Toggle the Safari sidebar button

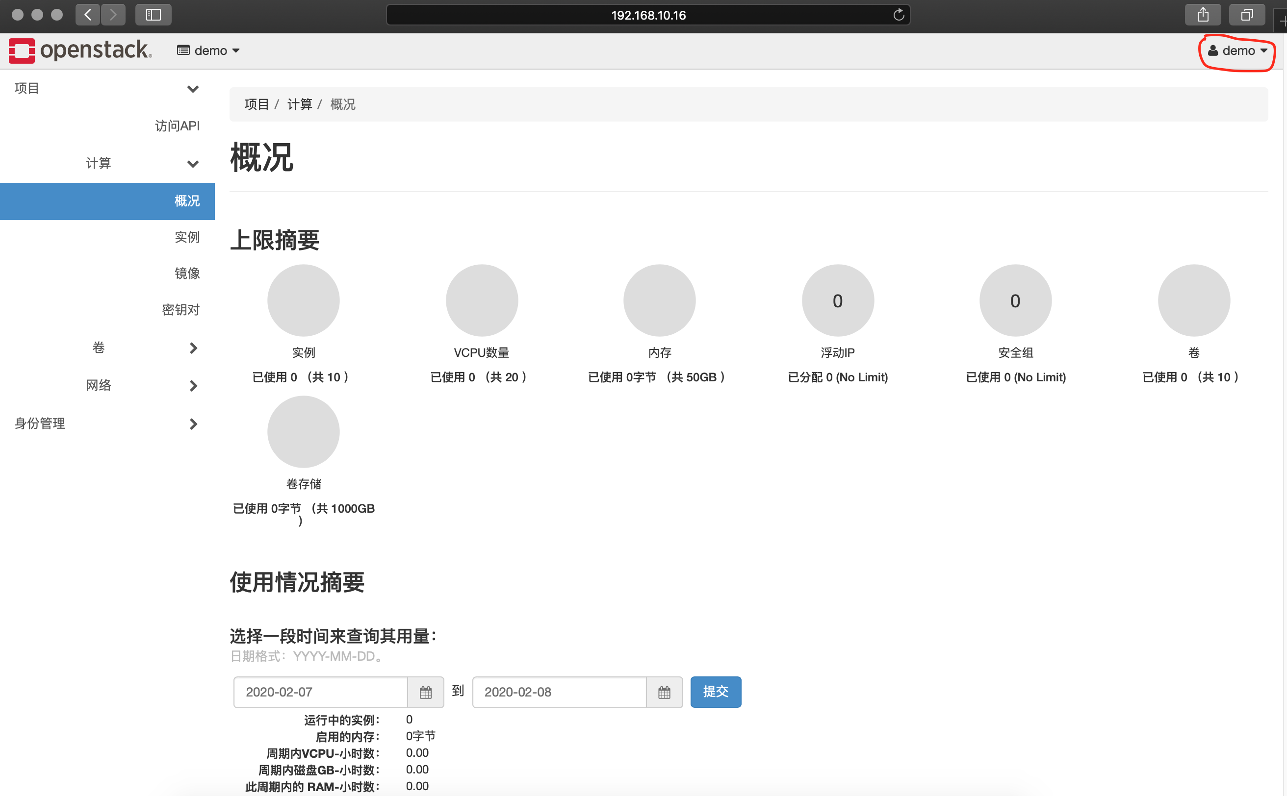point(154,15)
